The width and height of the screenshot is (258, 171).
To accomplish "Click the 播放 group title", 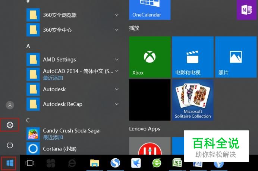I will (134, 28).
